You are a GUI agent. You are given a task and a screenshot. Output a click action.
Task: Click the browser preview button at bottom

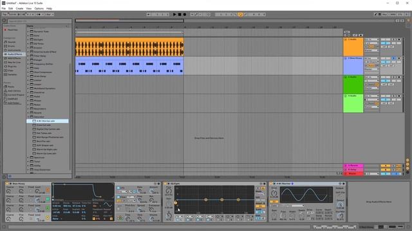(10, 176)
